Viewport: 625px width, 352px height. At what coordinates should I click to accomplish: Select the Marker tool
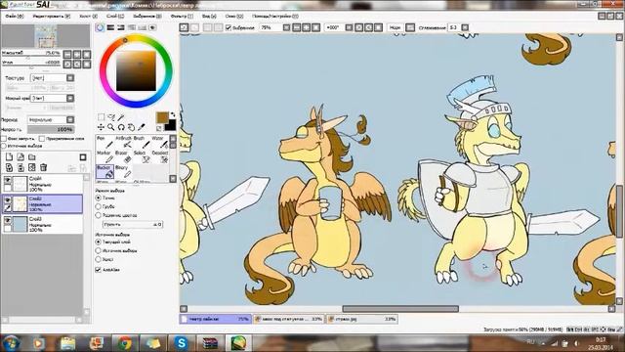click(104, 157)
